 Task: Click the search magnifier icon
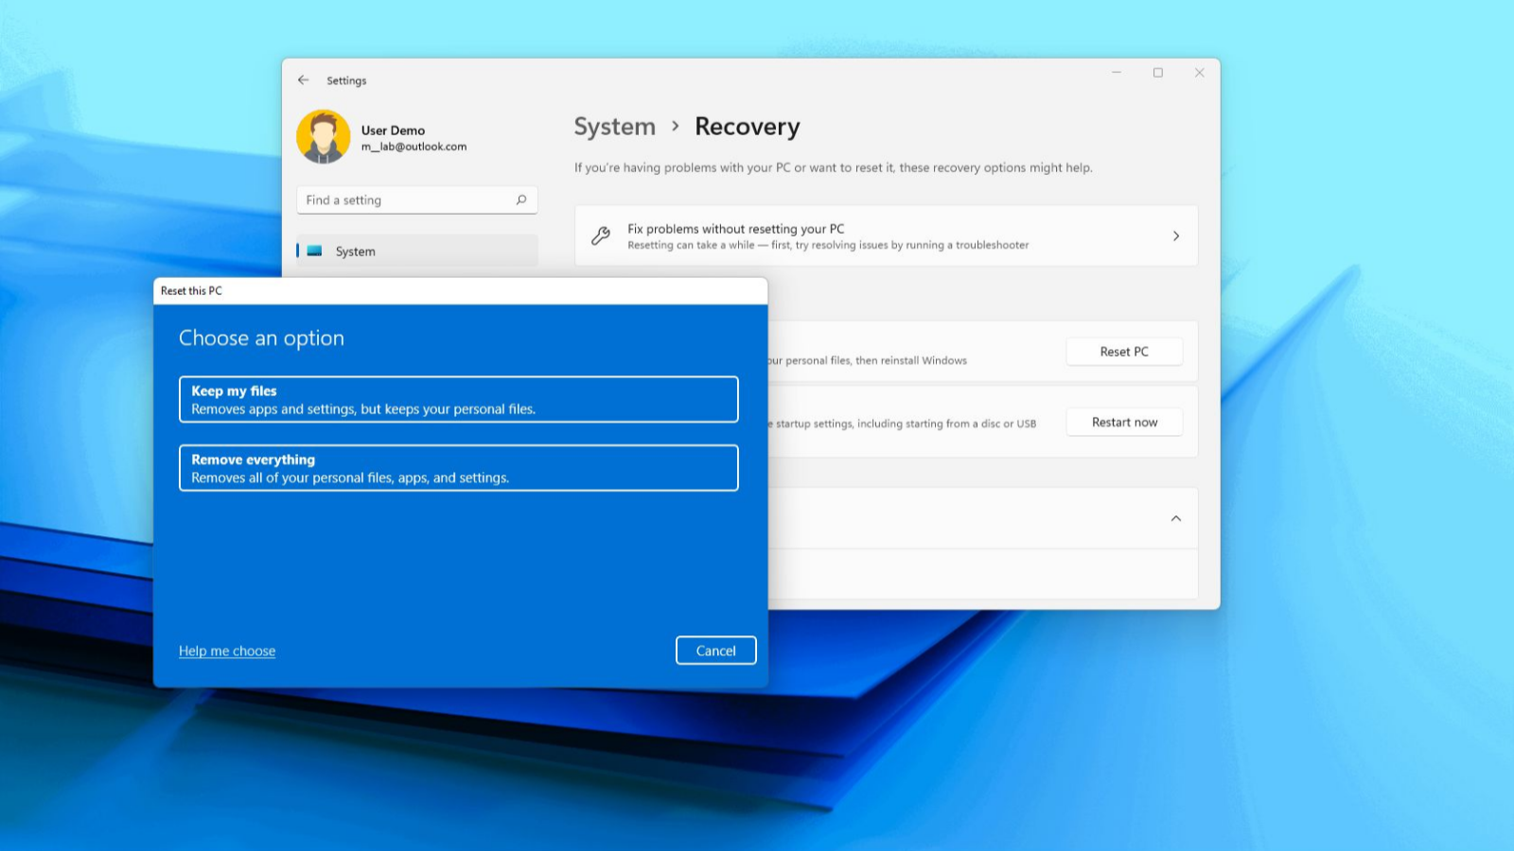point(521,200)
